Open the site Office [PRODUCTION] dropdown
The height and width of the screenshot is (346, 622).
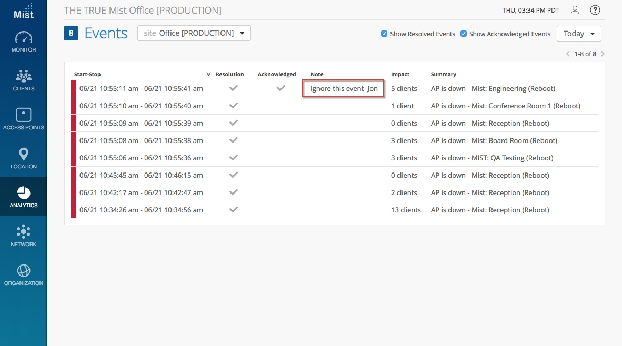point(194,33)
